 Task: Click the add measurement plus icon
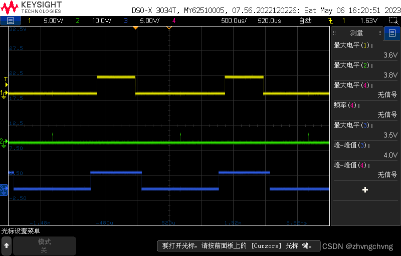click(x=365, y=189)
